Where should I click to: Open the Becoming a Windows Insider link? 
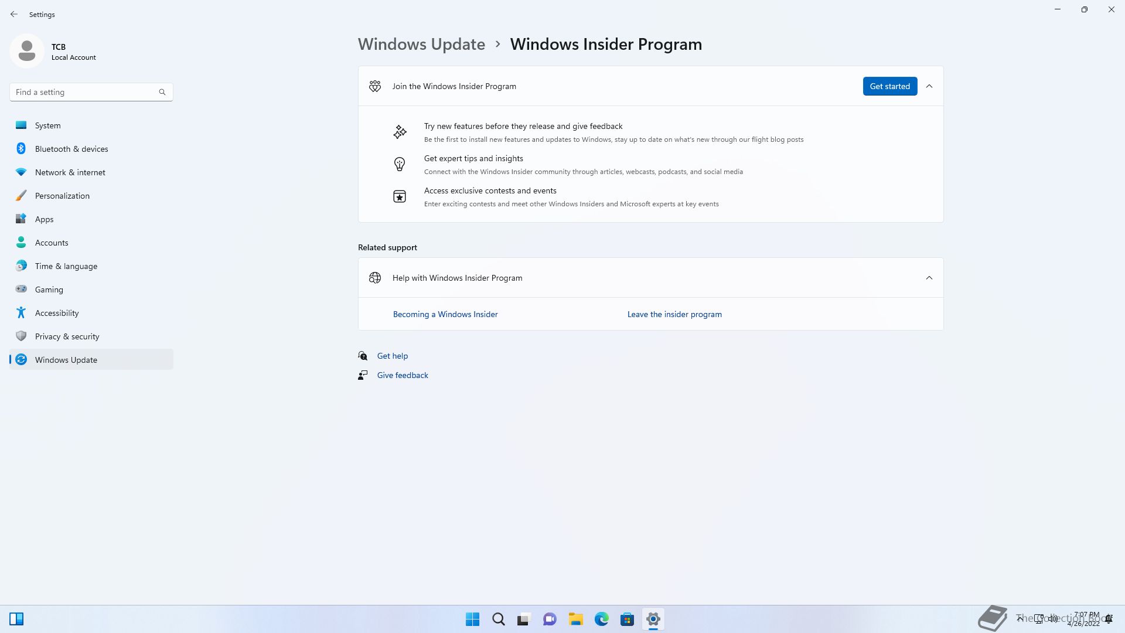tap(445, 314)
